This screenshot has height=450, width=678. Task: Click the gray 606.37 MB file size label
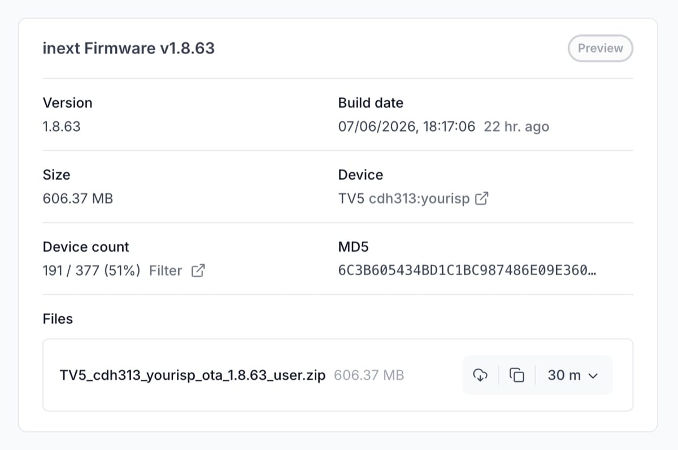[x=369, y=375]
